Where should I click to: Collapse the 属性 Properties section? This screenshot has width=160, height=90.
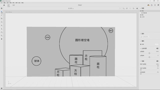pyautogui.click(x=140, y=41)
